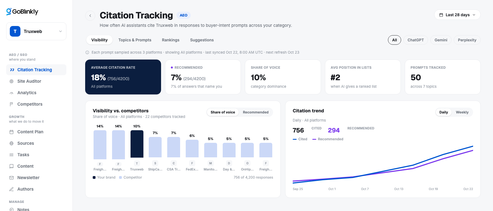Open Site Auditor in sidebar

point(36,81)
